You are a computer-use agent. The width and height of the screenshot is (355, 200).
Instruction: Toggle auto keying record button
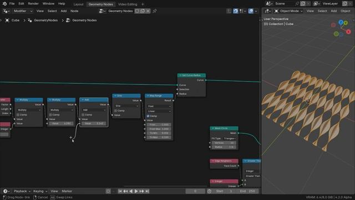tap(108, 191)
